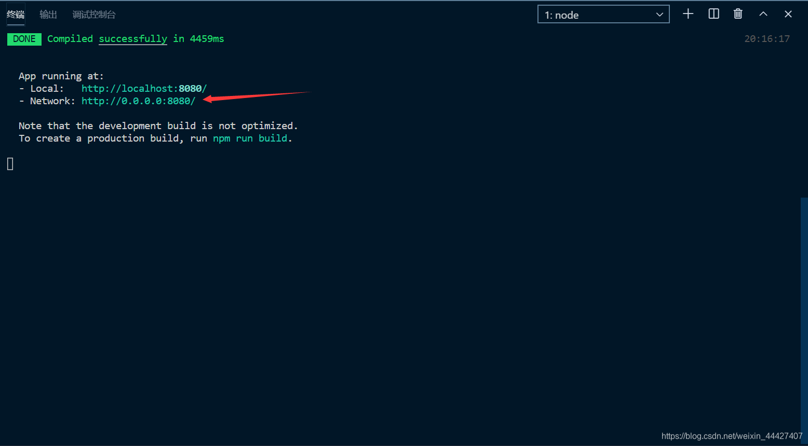Open the http://0.0.0.0:8080/ network link
The width and height of the screenshot is (808, 446).
(139, 101)
